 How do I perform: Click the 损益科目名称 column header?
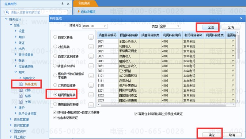point(129,35)
